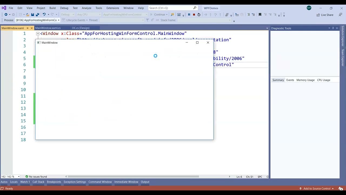
Task: Click the No issues found indicator
Action: 36,177
